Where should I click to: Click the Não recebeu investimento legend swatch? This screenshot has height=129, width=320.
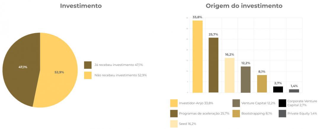pos(88,75)
